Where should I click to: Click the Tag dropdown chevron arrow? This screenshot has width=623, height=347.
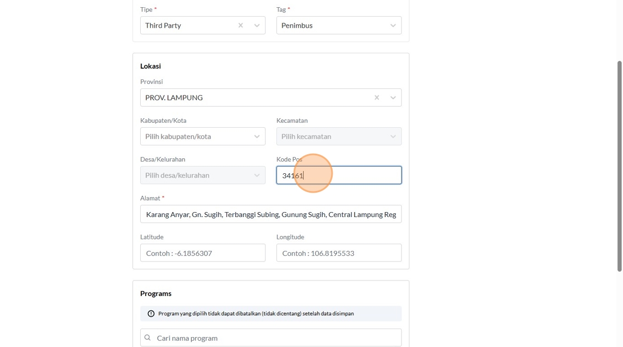[x=393, y=26]
